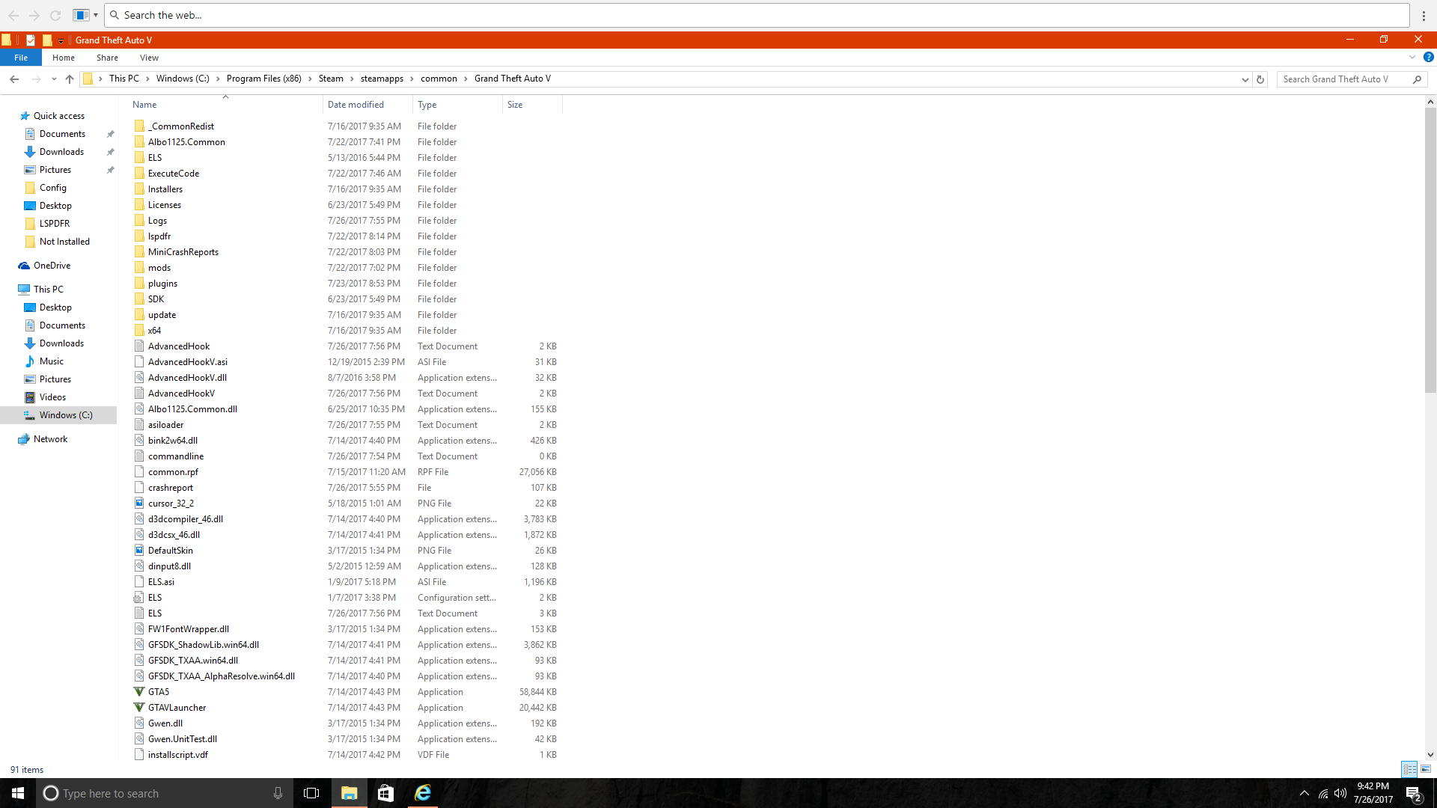Go back with navigation arrow
The height and width of the screenshot is (808, 1437).
tap(14, 79)
